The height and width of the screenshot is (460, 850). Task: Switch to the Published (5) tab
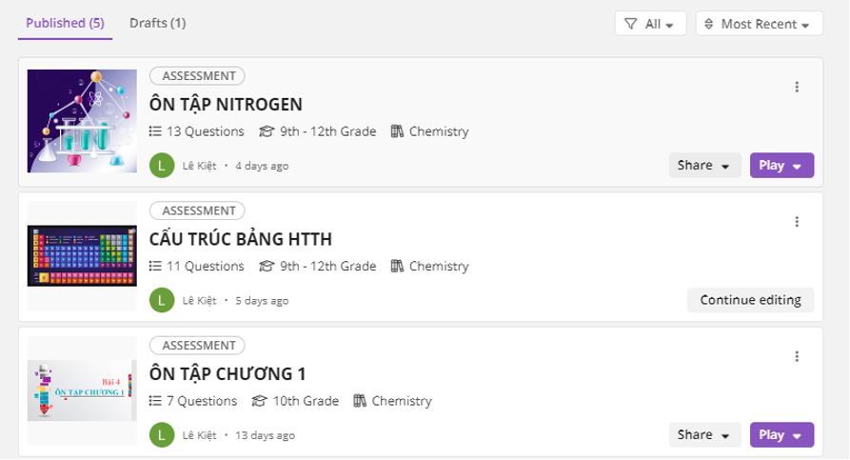(x=65, y=23)
